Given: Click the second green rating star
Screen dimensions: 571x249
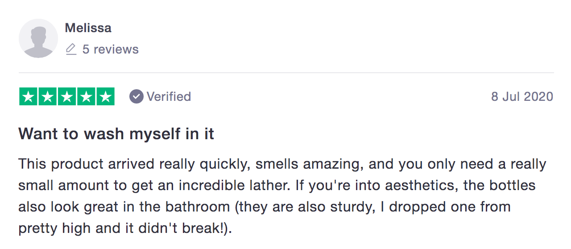Looking at the screenshot, I should point(48,97).
